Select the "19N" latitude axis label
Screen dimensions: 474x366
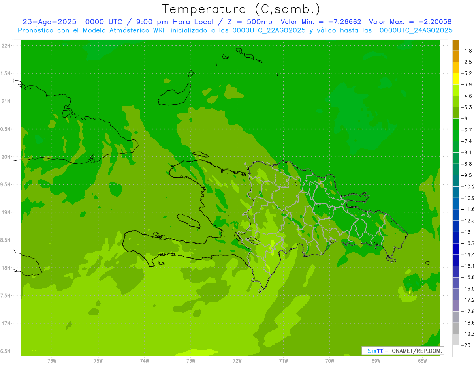tap(6, 212)
